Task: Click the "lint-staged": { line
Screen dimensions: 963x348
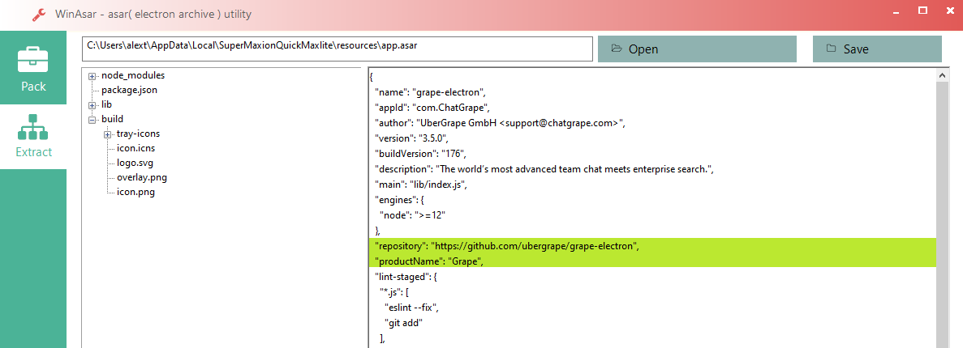Action: point(406,277)
